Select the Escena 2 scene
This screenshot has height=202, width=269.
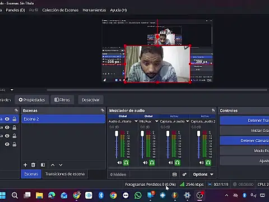point(63,119)
